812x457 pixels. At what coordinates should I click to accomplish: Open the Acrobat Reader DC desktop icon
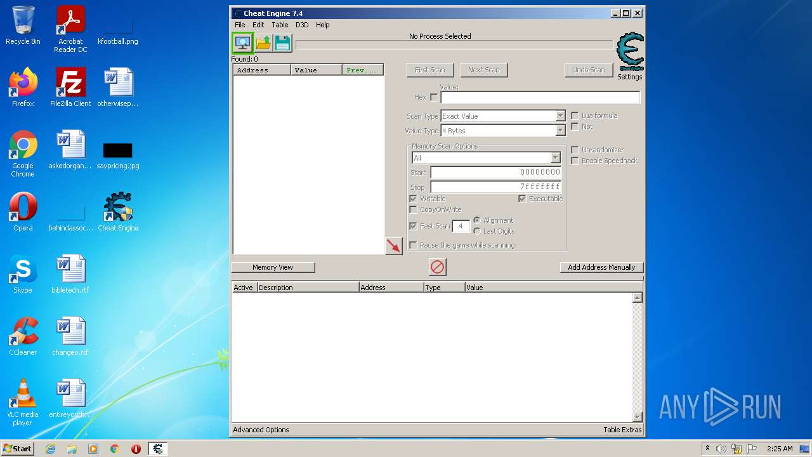click(70, 29)
